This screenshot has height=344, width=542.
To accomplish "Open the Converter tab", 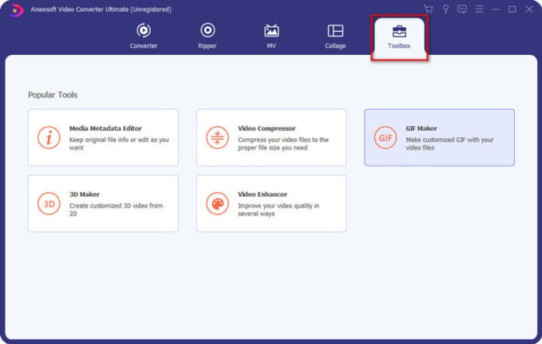I will [143, 36].
